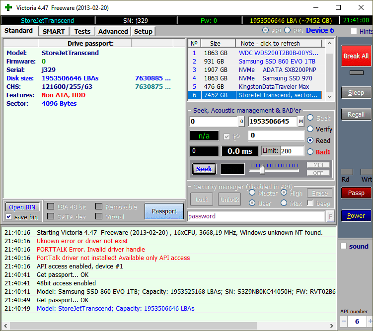Click the end LBA field 1953506645
The image size is (373, 331).
click(x=273, y=122)
